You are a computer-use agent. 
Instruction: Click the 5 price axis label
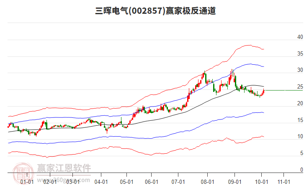301,153
